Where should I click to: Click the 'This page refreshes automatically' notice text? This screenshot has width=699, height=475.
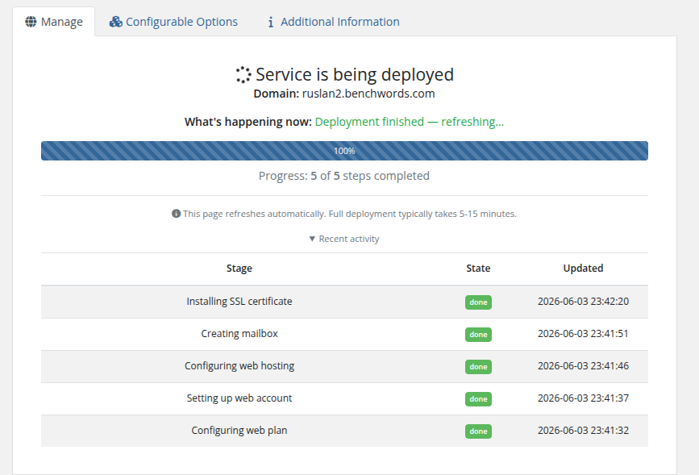350,214
